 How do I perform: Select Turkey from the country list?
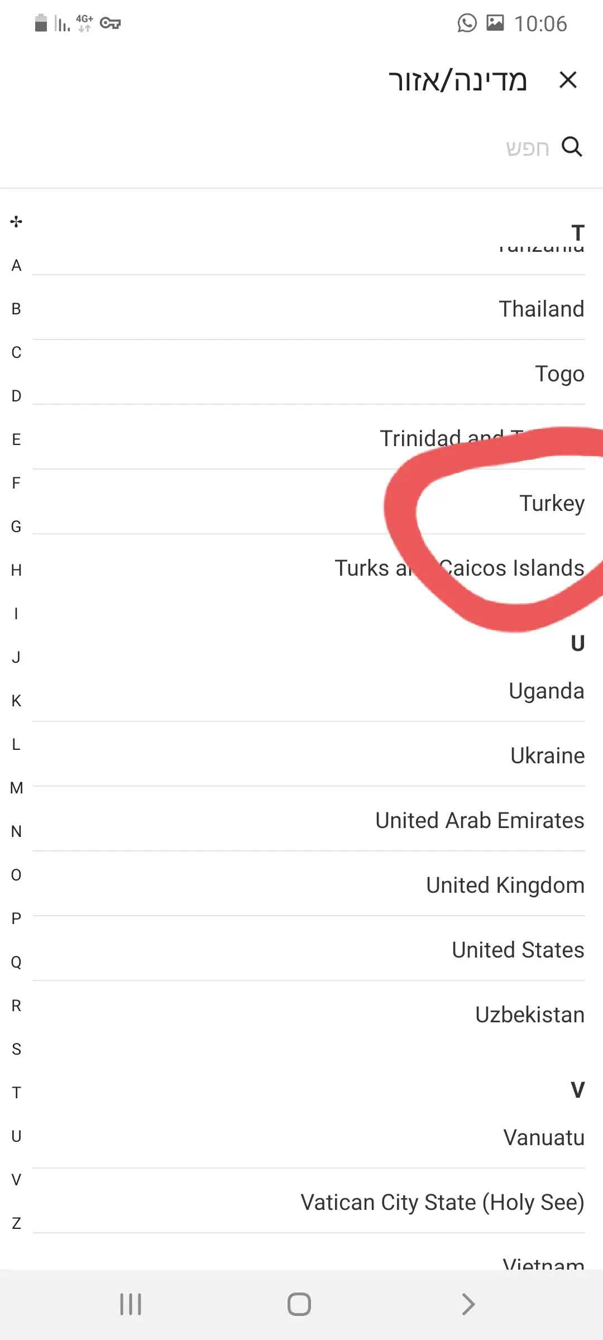point(552,503)
